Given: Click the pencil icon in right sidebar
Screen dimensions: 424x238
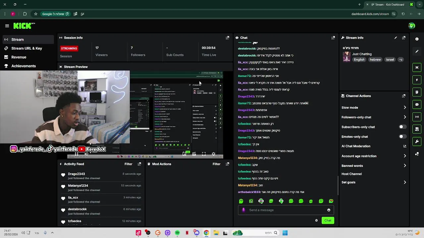Looking at the screenshot, I should tap(417, 51).
